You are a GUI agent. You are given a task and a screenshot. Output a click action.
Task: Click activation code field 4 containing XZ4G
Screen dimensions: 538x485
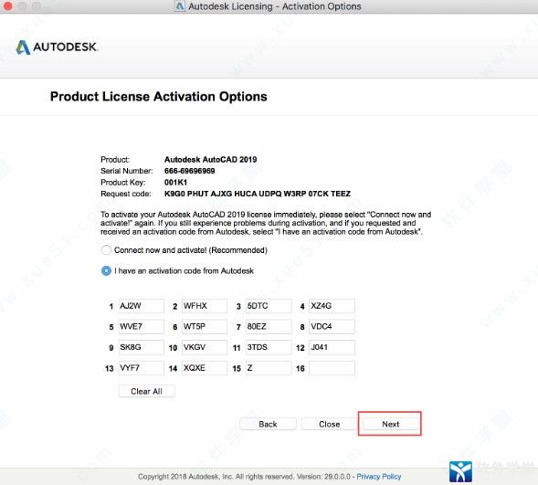coord(332,306)
